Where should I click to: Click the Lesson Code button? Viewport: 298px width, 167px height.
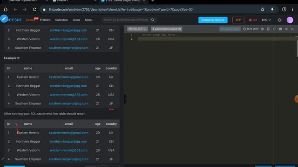(x=230, y=29)
